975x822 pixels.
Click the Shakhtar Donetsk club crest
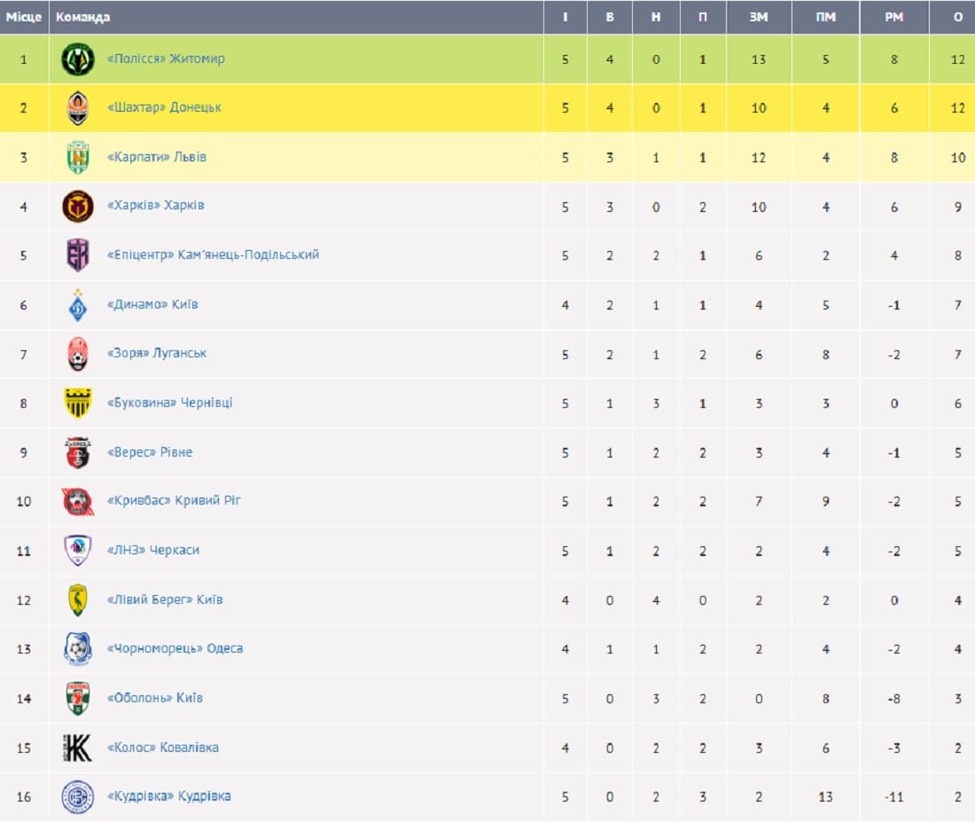point(78,107)
